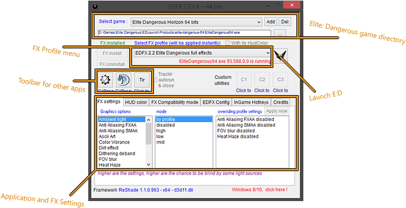The width and height of the screenshot is (406, 208).
Task: Close the EDFX window
Action: pyautogui.click(x=292, y=5)
